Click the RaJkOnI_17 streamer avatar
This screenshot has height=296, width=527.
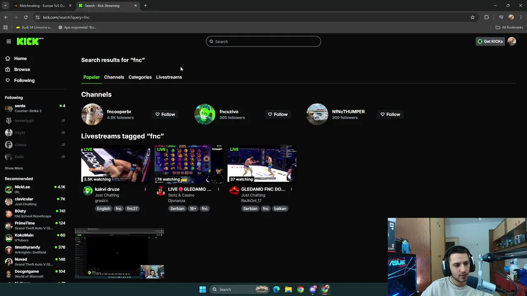click(x=234, y=190)
